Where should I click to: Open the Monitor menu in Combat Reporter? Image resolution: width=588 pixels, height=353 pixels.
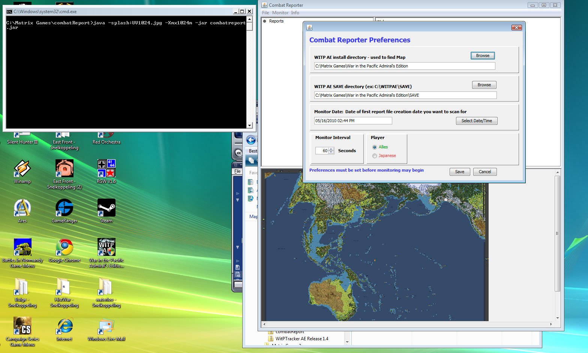click(280, 13)
